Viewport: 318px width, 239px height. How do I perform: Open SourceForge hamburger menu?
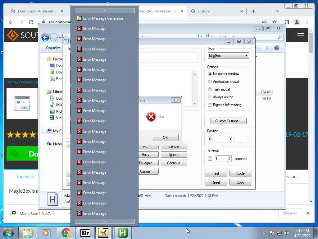301,36
